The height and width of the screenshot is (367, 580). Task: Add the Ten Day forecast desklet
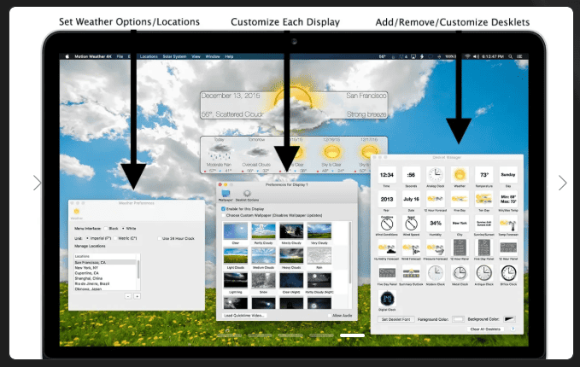tap(483, 199)
